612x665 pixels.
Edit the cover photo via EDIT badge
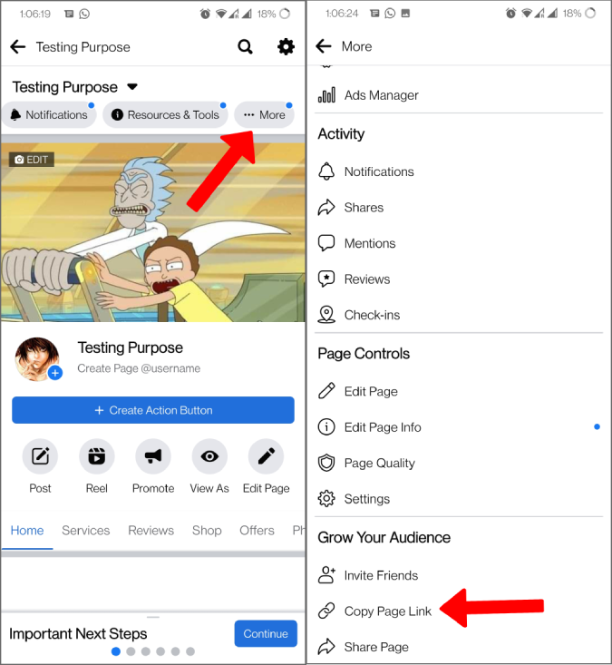tap(32, 160)
